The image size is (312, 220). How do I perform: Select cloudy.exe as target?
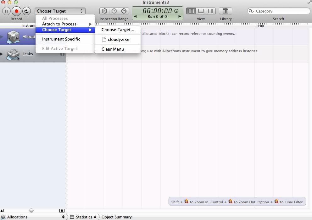tap(118, 39)
